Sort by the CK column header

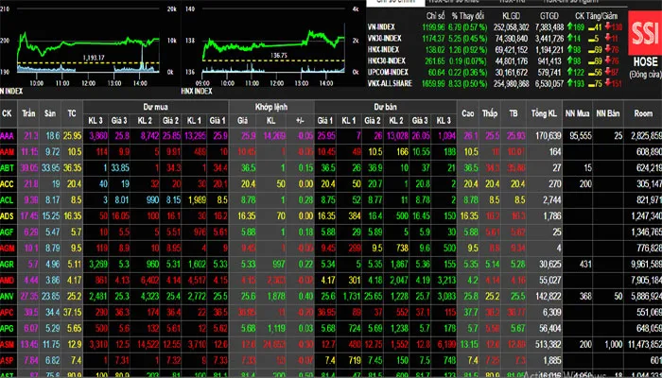(x=9, y=113)
